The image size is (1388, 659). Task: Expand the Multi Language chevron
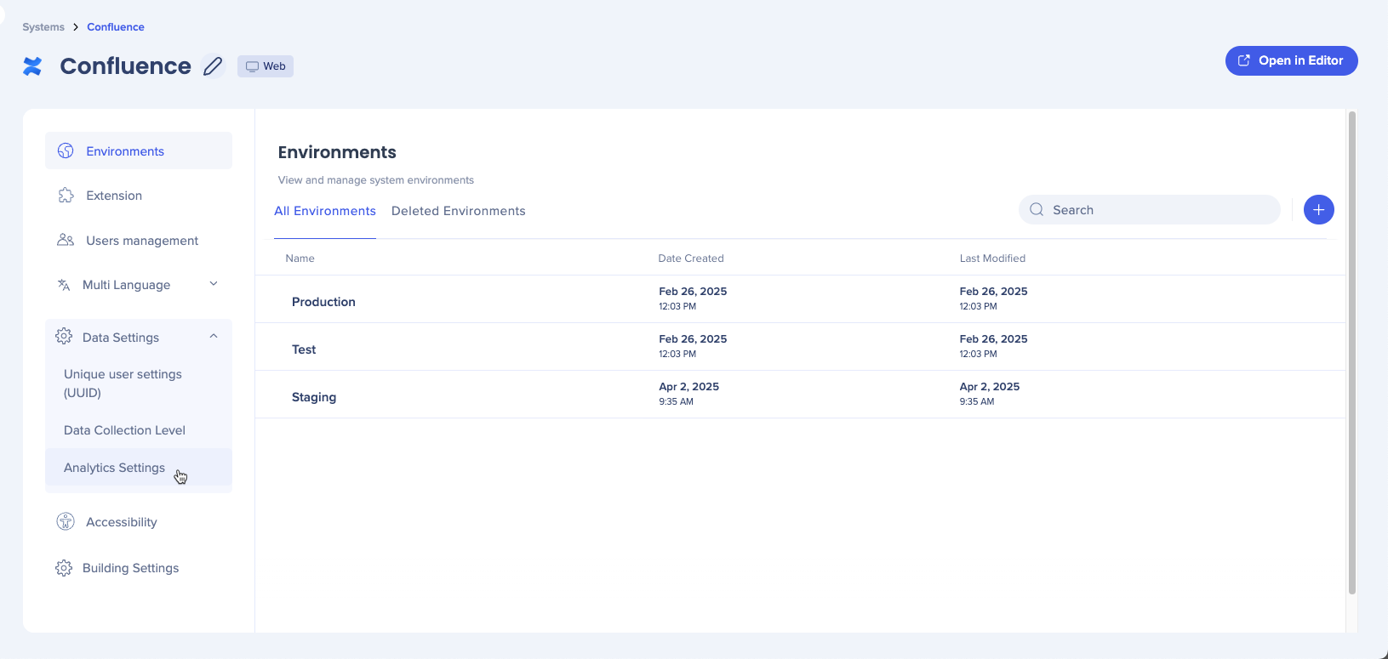(214, 284)
